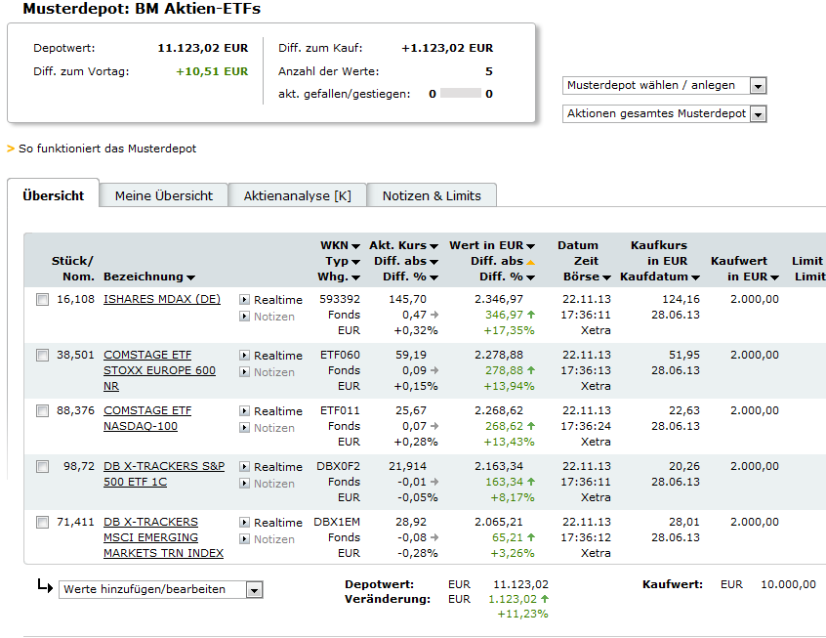Image resolution: width=826 pixels, height=638 pixels.
Task: Sort by Wert in EUR arrow
Action: [x=530, y=246]
